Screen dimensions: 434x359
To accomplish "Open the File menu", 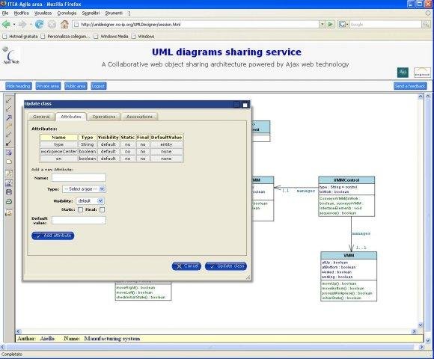I will [5, 13].
